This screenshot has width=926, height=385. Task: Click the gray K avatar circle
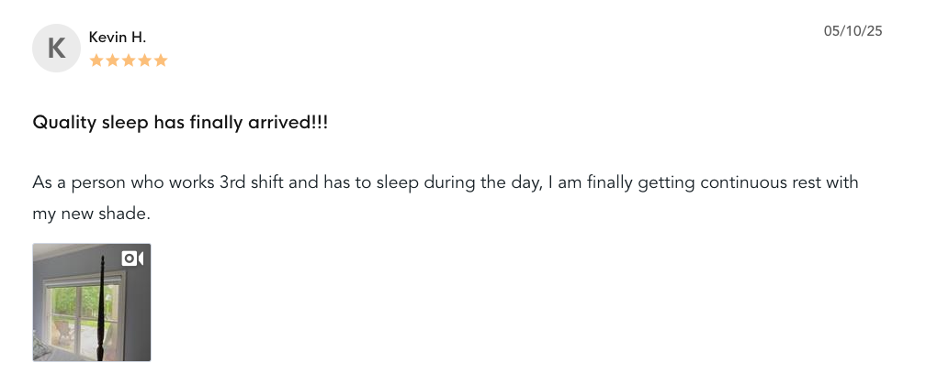[x=56, y=48]
